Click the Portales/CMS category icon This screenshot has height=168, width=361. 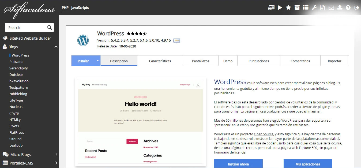5,163
